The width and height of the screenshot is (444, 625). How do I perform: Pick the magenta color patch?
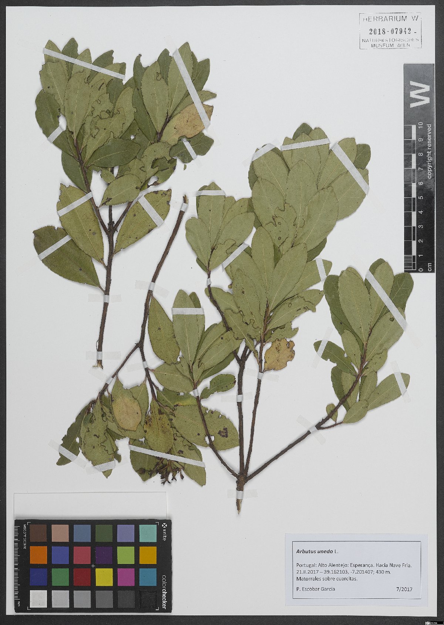[126, 577]
